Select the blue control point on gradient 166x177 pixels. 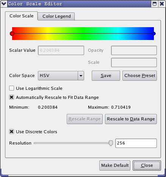pyautogui.click(x=154, y=34)
